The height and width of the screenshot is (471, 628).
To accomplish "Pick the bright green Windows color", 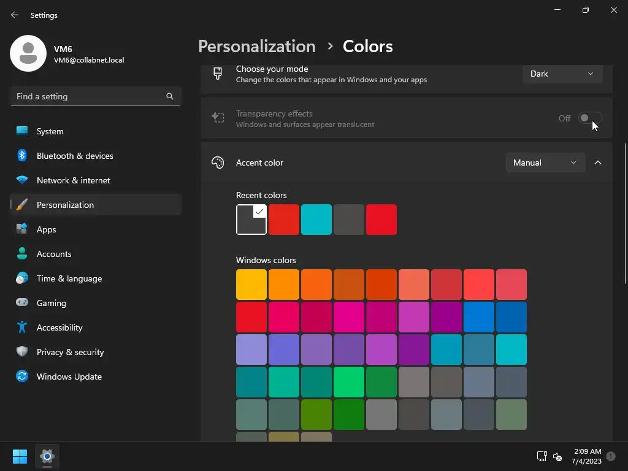I will click(349, 382).
